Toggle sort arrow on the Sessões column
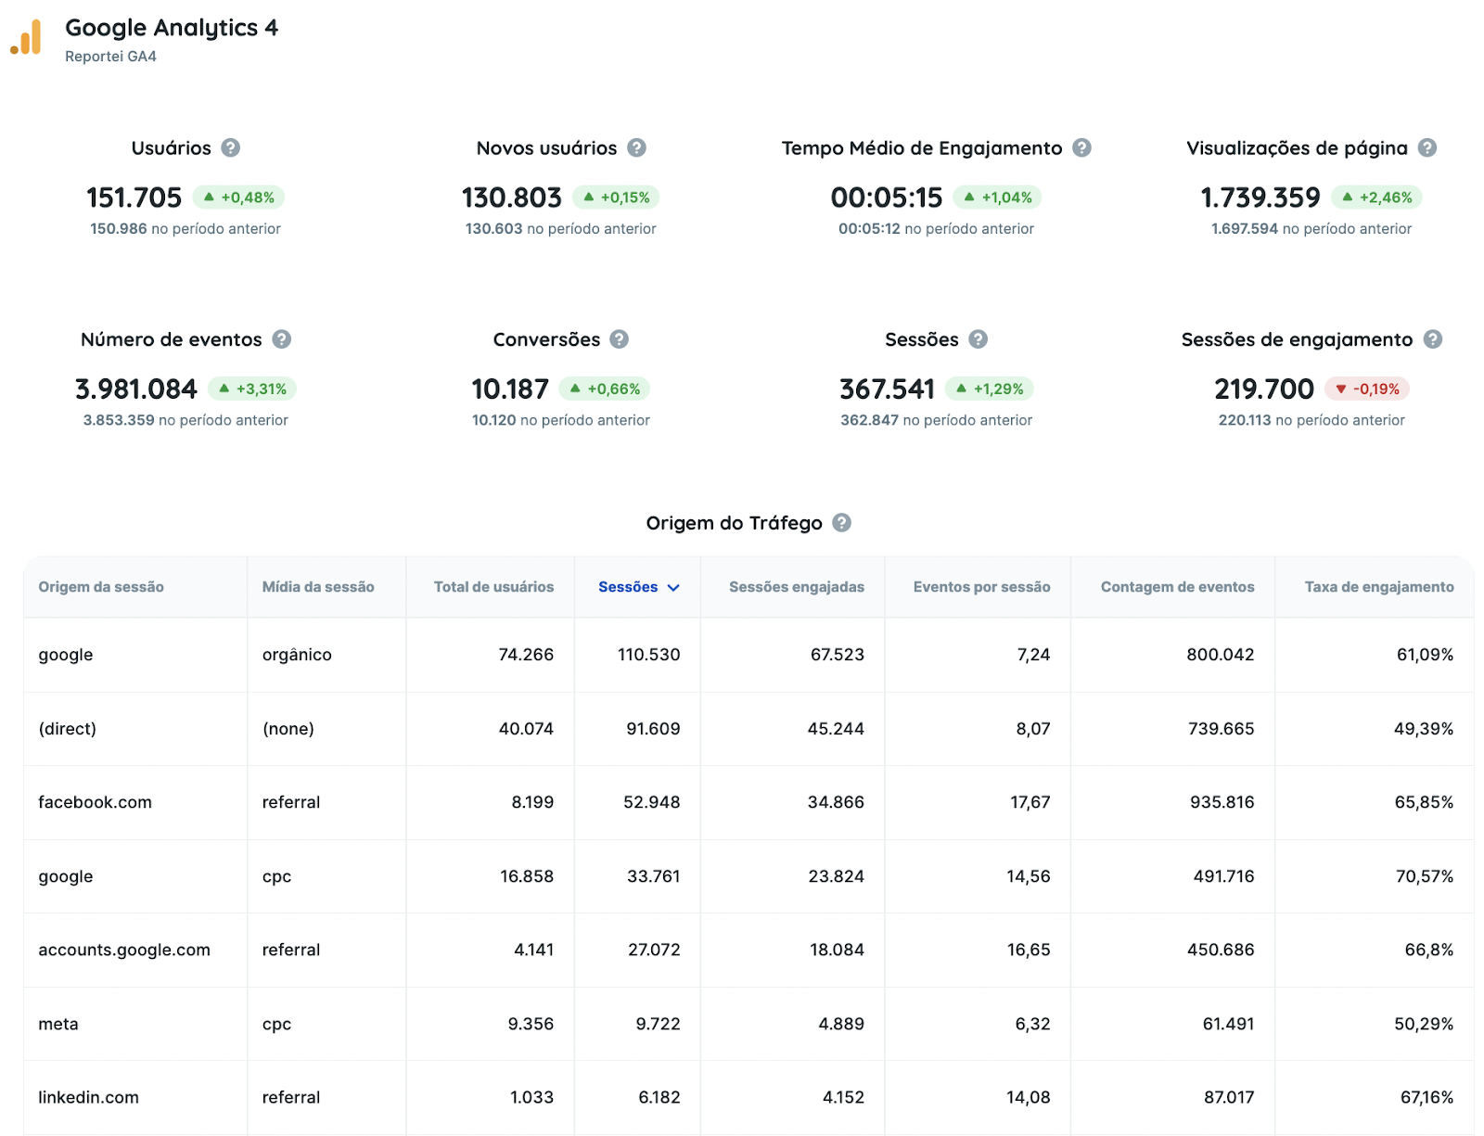1484x1136 pixels. tap(673, 587)
